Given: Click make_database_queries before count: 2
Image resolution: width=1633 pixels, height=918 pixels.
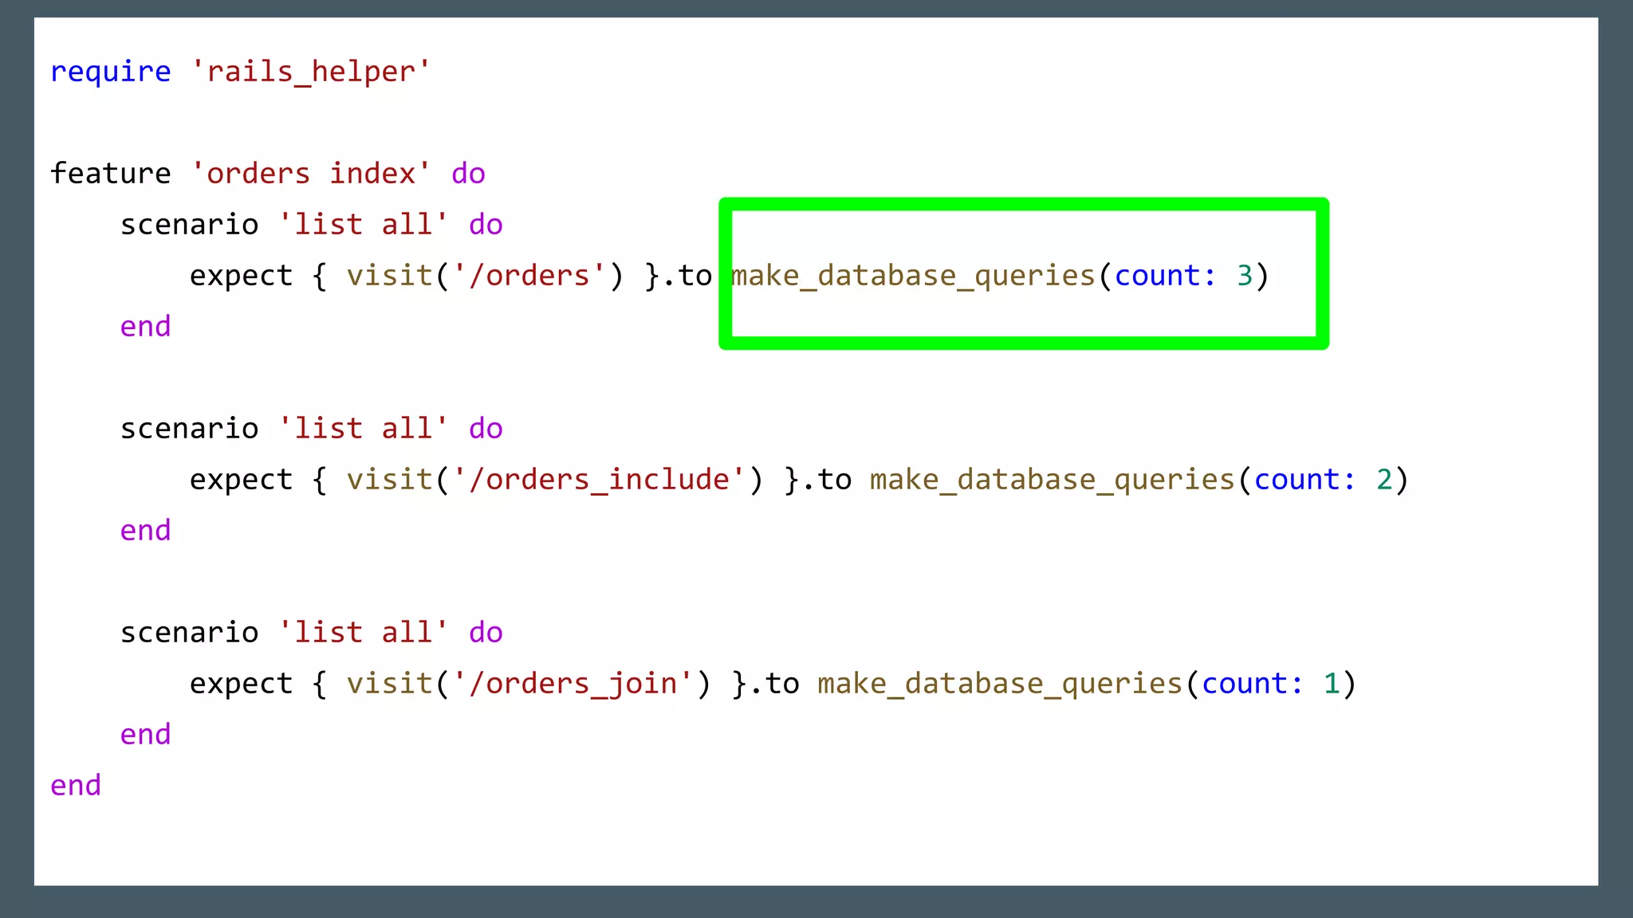Looking at the screenshot, I should (x=1053, y=480).
